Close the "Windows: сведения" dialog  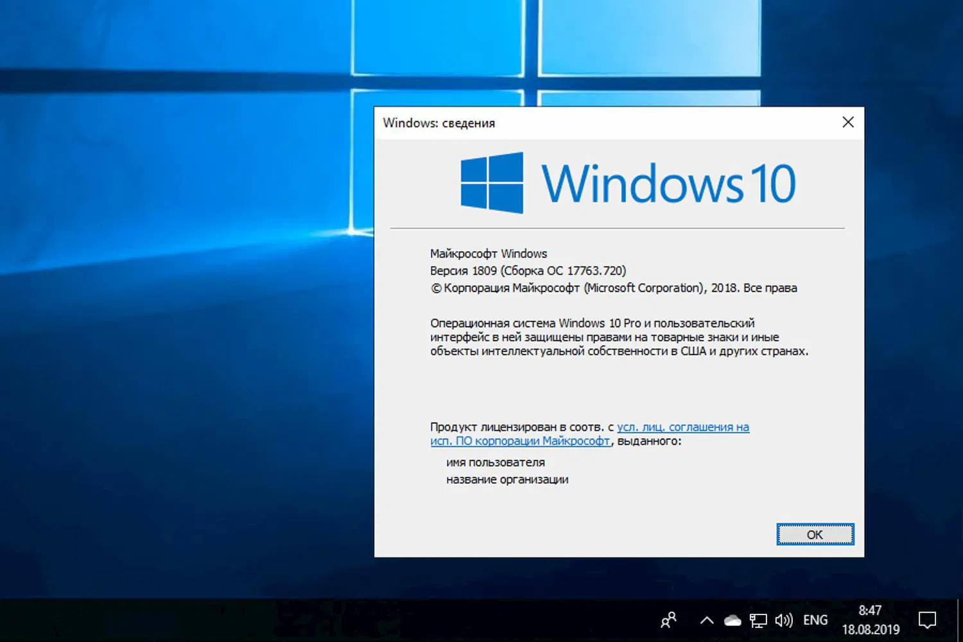point(847,122)
